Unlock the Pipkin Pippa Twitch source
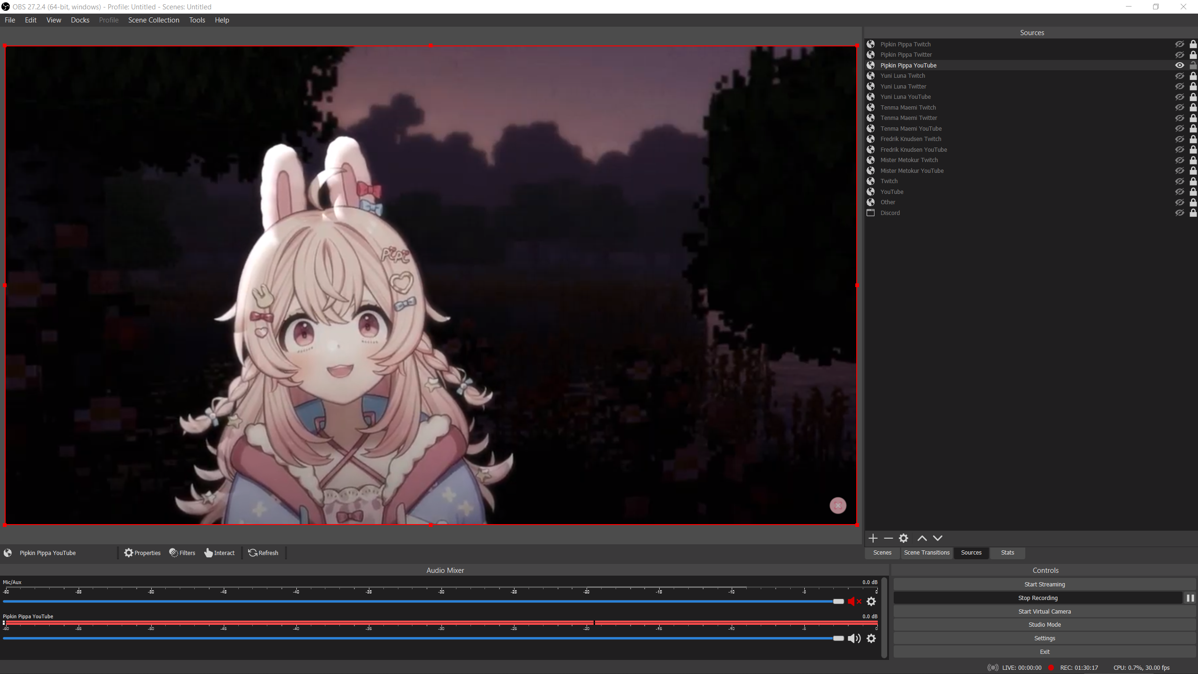 click(1193, 44)
